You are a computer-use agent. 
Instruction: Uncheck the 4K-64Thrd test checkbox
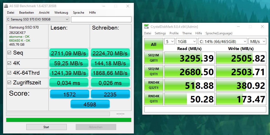[9, 73]
